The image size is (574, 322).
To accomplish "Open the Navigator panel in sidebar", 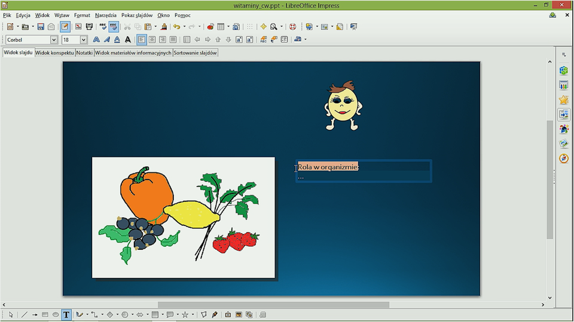I will [563, 159].
